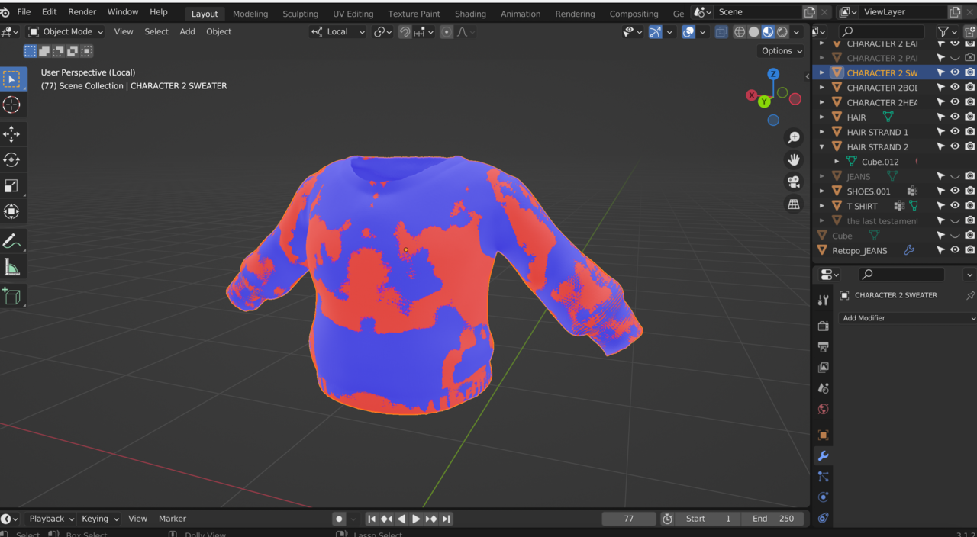Image resolution: width=977 pixels, height=537 pixels.
Task: Open the Modifier properties wrench tab
Action: [x=823, y=456]
